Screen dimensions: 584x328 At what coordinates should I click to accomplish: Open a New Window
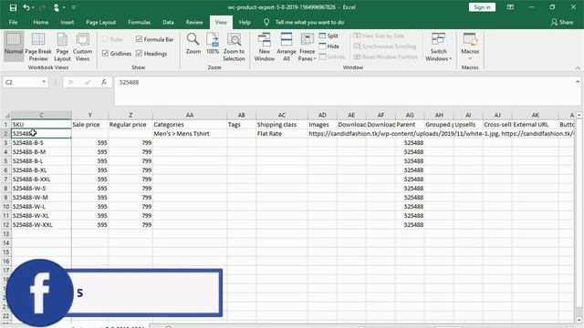pos(265,46)
